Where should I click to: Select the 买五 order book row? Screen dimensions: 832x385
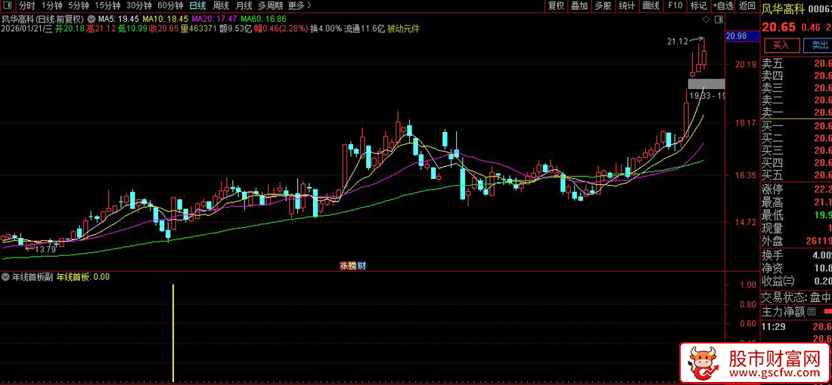pyautogui.click(x=796, y=174)
